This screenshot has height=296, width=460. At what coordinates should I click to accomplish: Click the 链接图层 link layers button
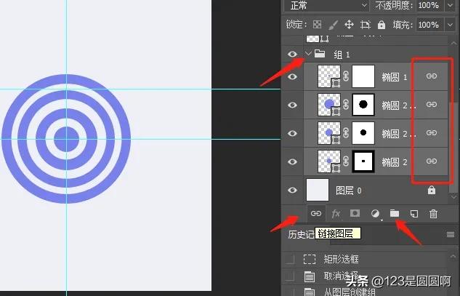pos(316,214)
